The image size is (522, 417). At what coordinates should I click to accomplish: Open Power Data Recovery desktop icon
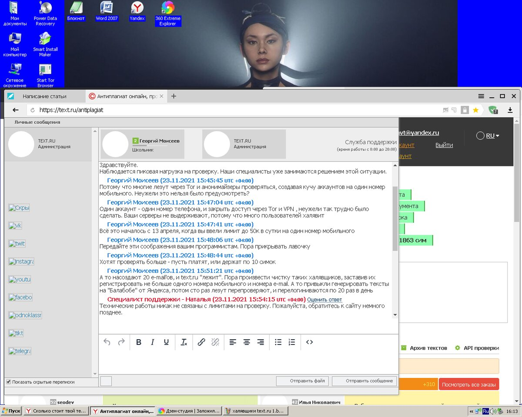(x=45, y=13)
